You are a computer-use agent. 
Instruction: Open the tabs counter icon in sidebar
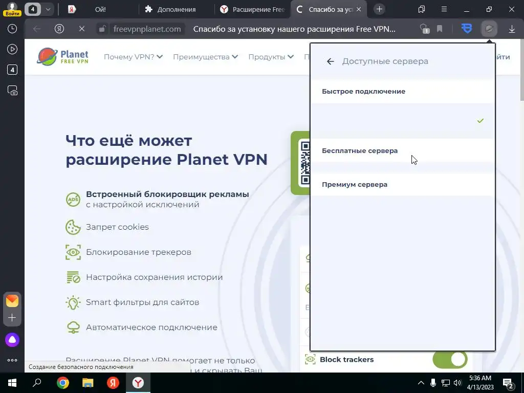12,70
